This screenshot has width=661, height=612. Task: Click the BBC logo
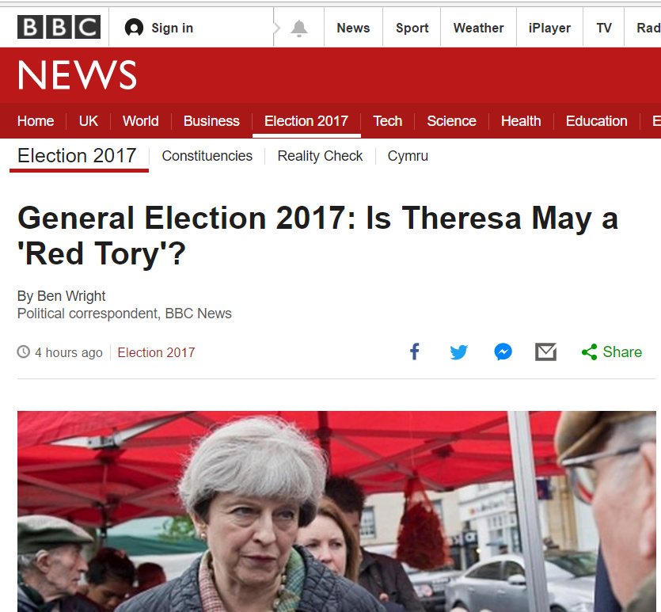(59, 28)
